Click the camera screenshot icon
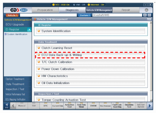Viewport: 156px width, 113px height. click(x=145, y=15)
